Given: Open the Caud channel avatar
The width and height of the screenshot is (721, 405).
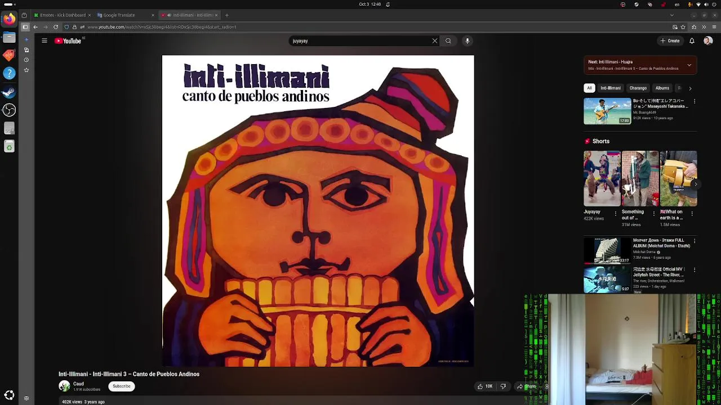Looking at the screenshot, I should pos(64,386).
